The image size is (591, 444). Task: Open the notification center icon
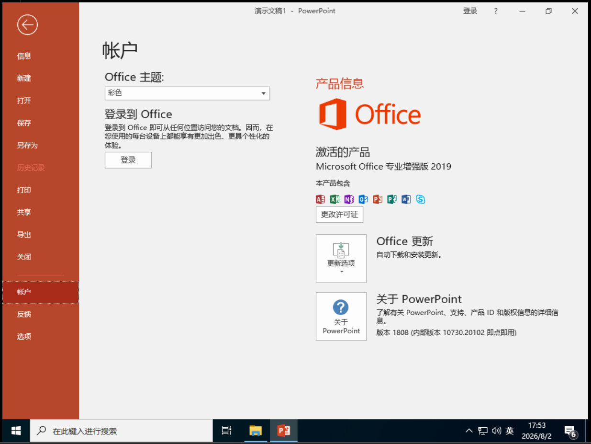(570, 431)
